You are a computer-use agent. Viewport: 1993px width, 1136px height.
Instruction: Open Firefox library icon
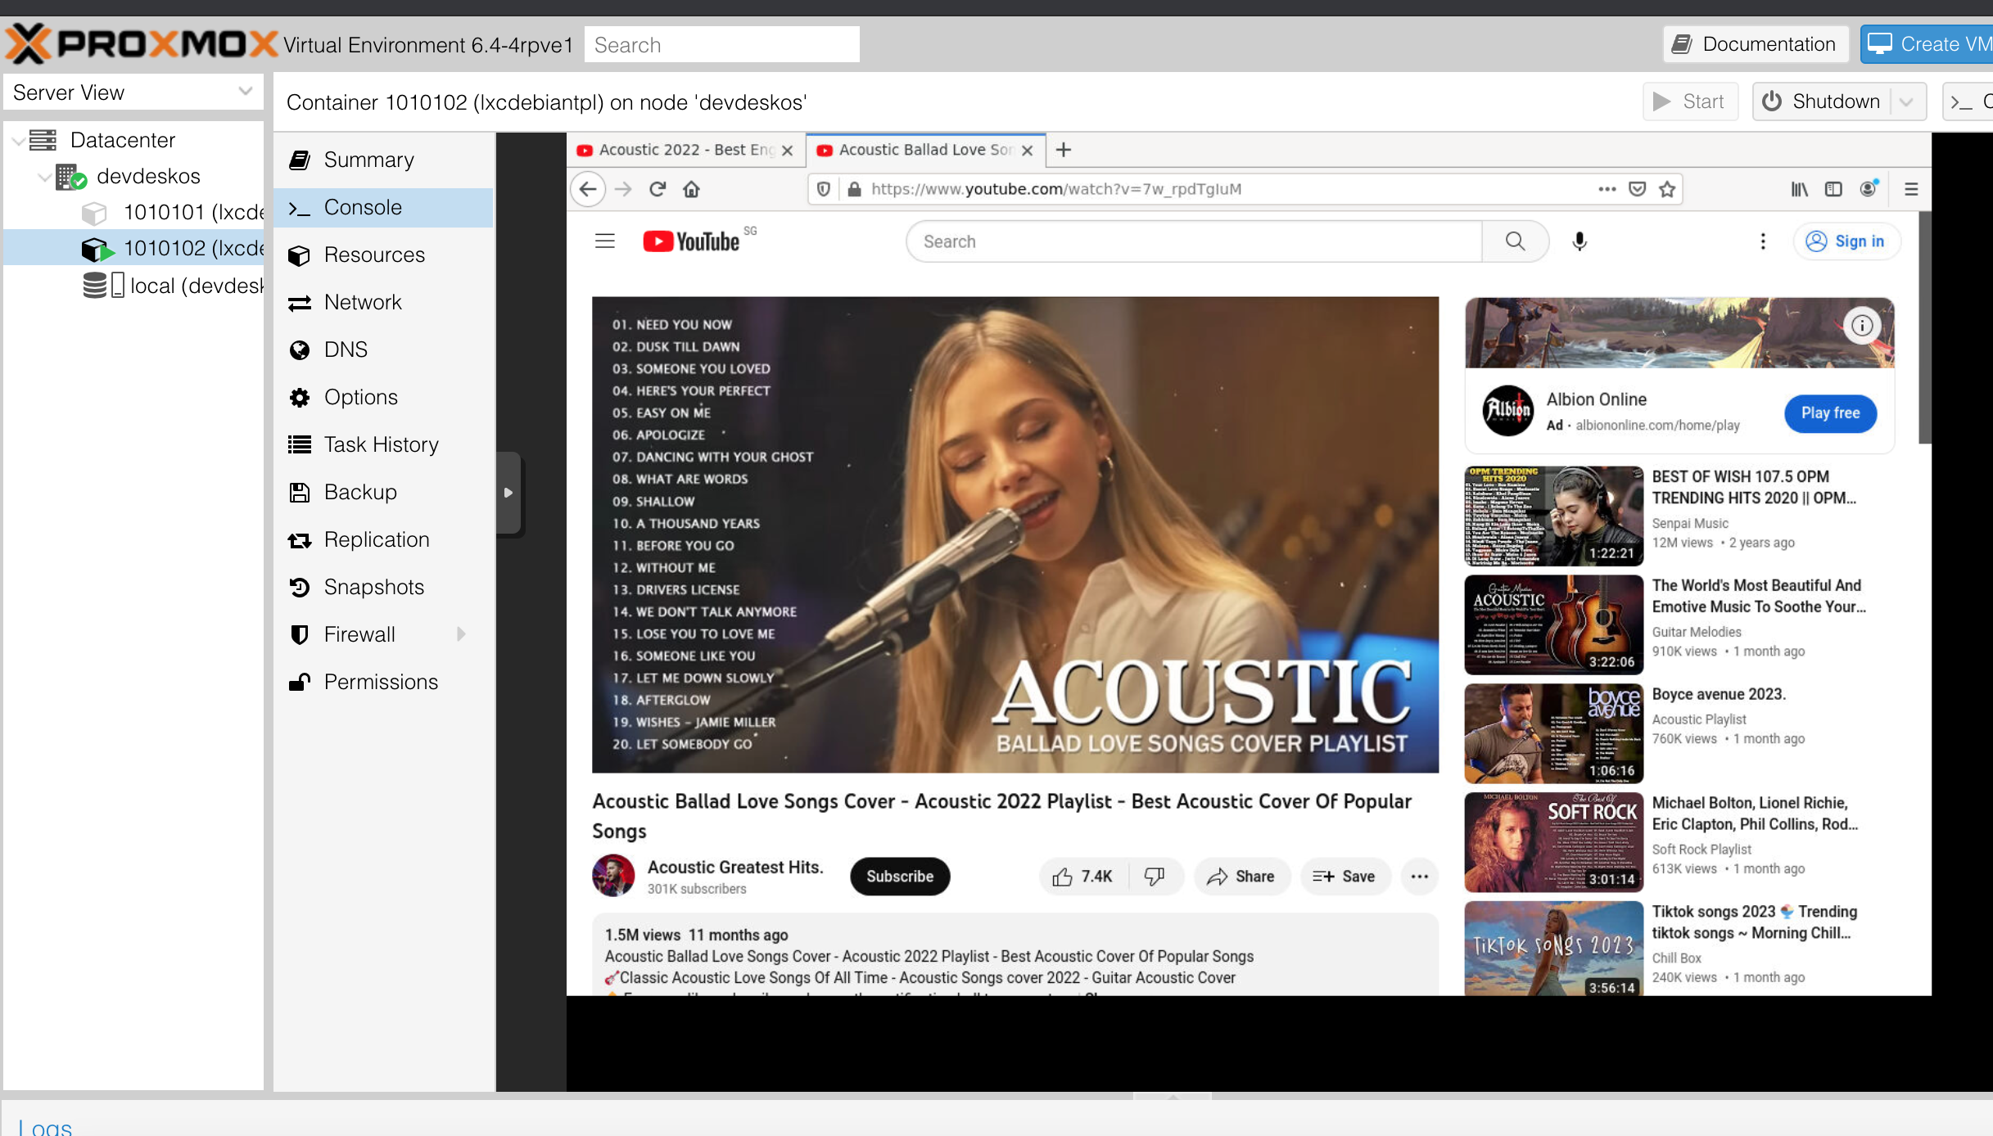pos(1799,189)
